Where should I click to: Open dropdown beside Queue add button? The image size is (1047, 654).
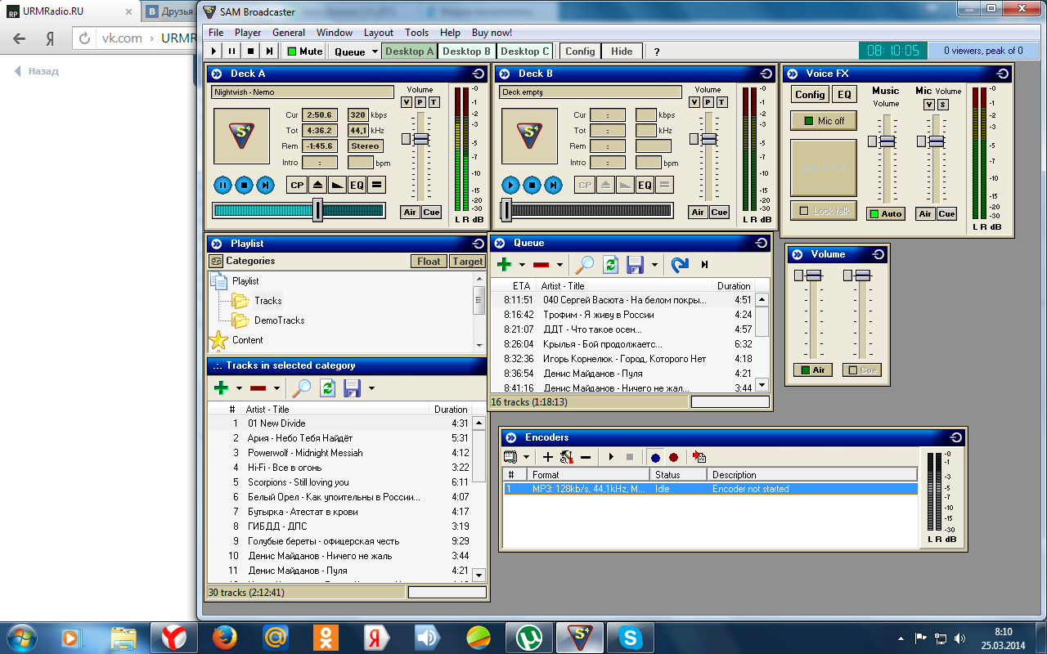pyautogui.click(x=522, y=265)
